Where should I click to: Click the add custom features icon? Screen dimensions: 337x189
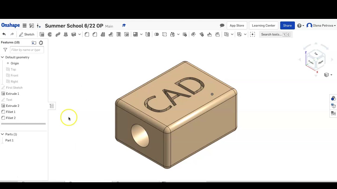[252, 34]
